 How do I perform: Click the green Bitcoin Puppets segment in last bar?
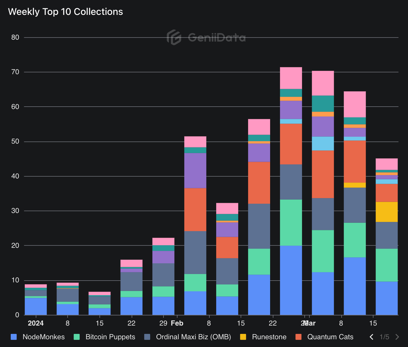click(x=387, y=265)
